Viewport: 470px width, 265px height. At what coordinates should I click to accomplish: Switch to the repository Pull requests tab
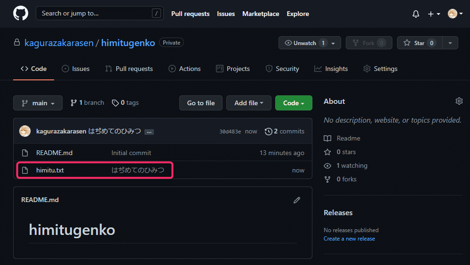tap(129, 69)
